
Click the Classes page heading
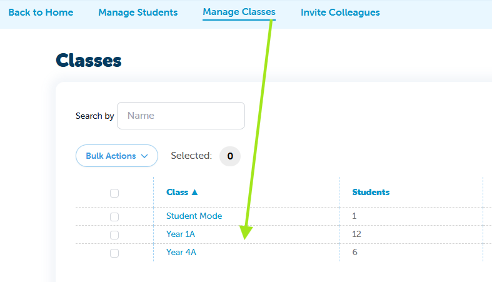tap(88, 61)
